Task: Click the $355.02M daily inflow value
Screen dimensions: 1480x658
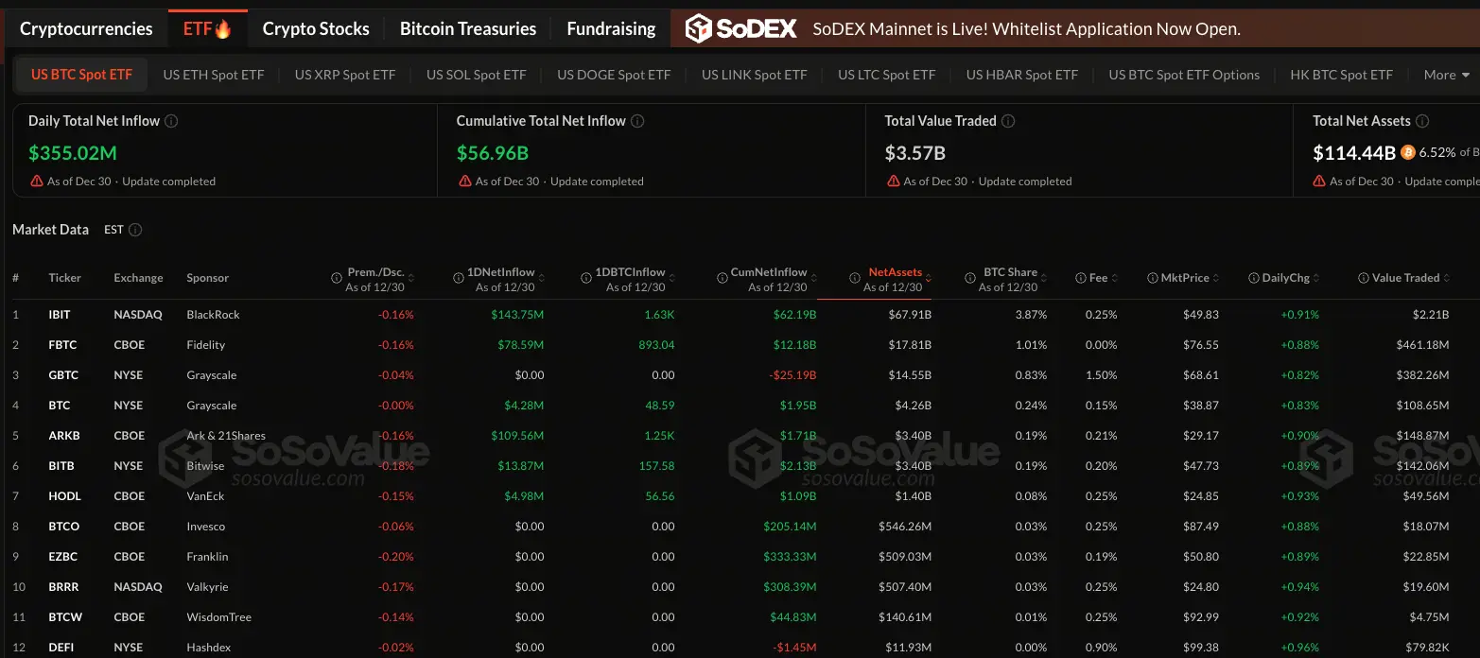Action: click(73, 153)
